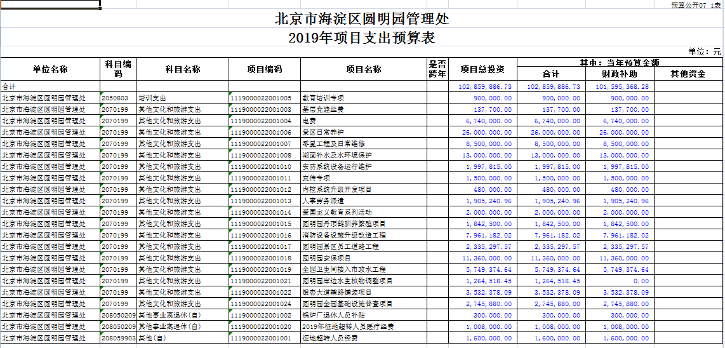The width and height of the screenshot is (725, 348).
Task: Select the 是否跨年 header cell
Action: pos(437,69)
